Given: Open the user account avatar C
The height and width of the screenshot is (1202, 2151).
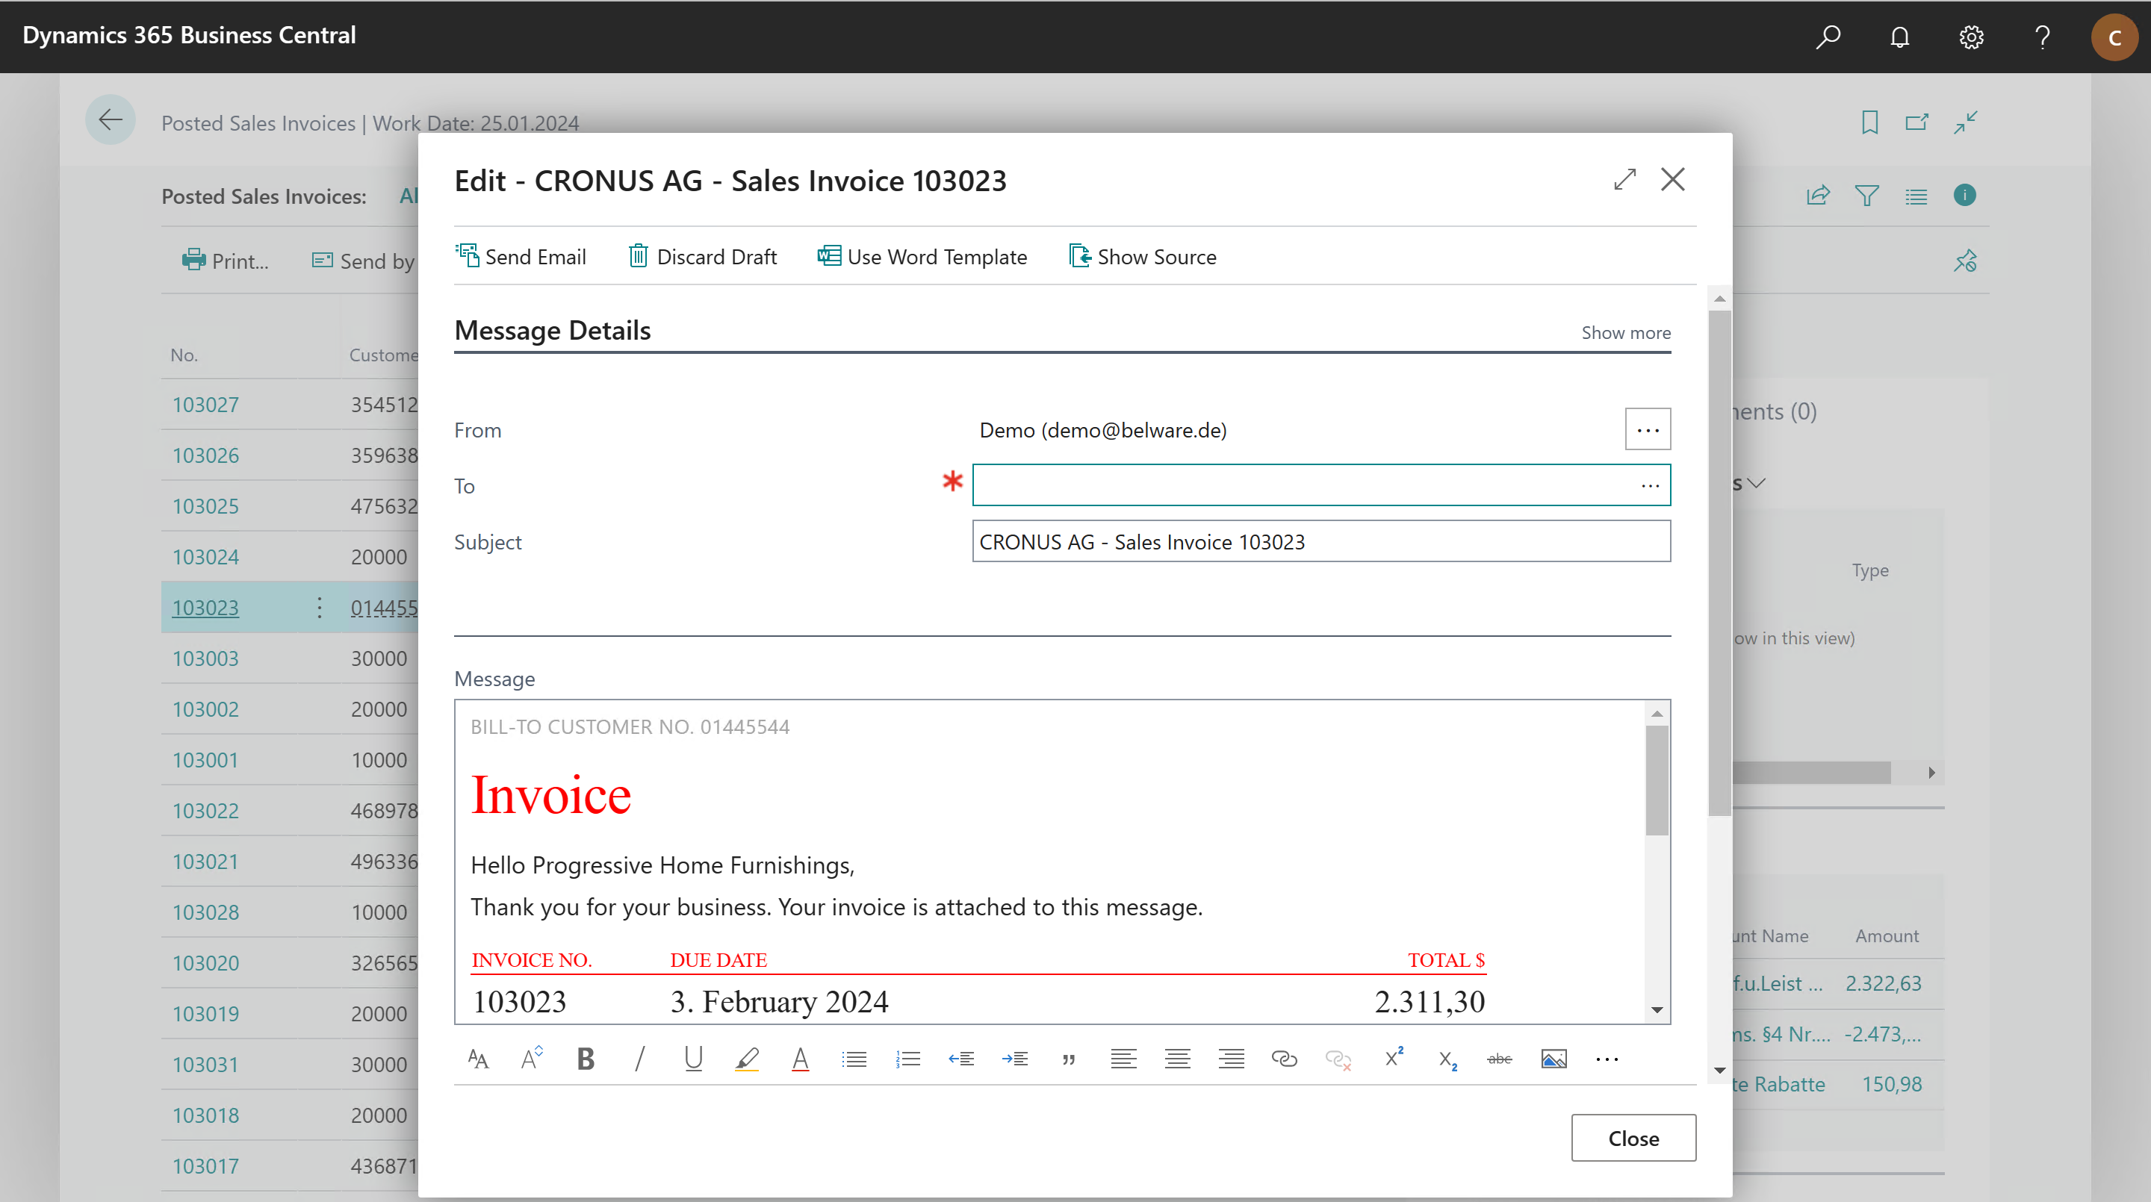Looking at the screenshot, I should coord(2114,37).
